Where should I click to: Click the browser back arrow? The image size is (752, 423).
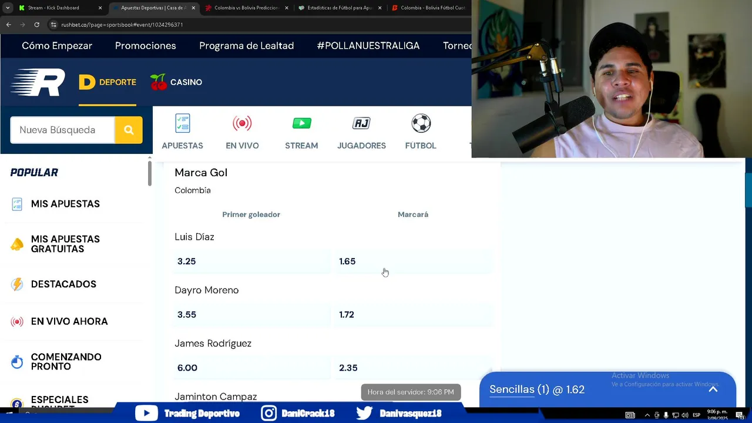[9, 25]
